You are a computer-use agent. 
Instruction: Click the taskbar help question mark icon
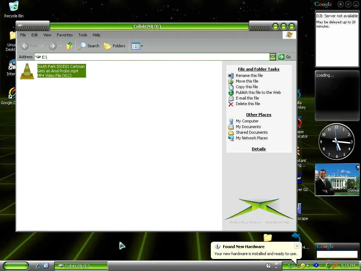pos(268,266)
